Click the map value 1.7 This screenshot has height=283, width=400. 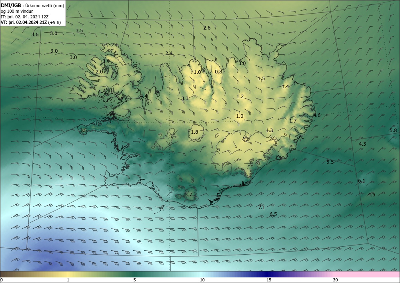pos(293,121)
